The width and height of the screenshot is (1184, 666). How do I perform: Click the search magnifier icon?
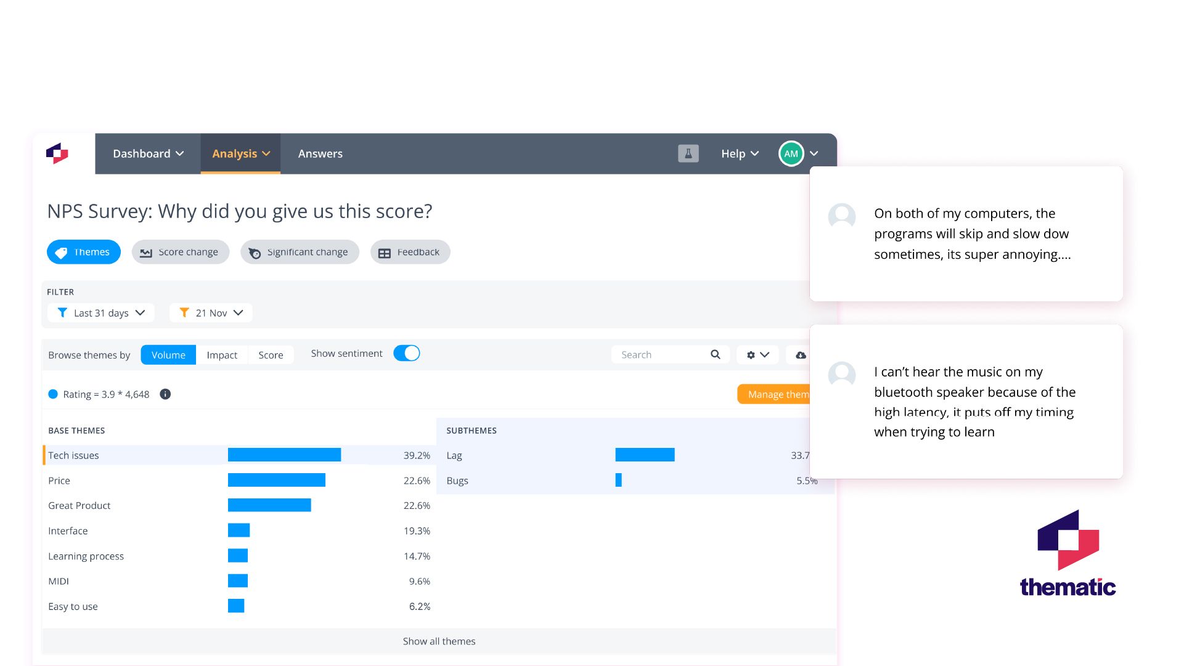(x=715, y=354)
